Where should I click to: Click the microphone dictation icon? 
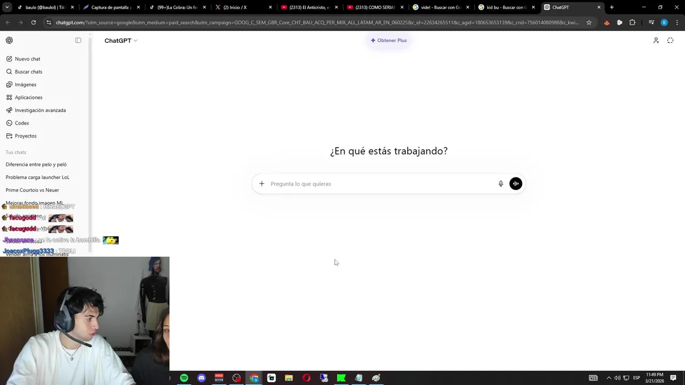point(501,184)
